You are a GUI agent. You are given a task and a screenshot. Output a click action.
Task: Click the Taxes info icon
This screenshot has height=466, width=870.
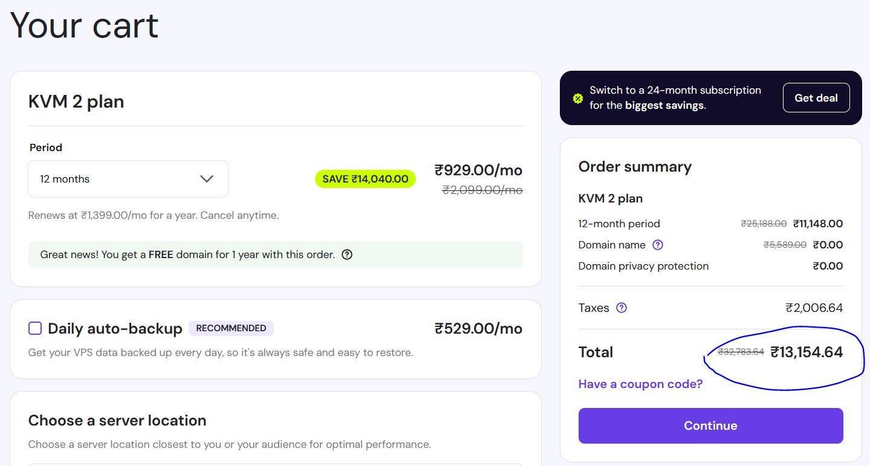622,308
